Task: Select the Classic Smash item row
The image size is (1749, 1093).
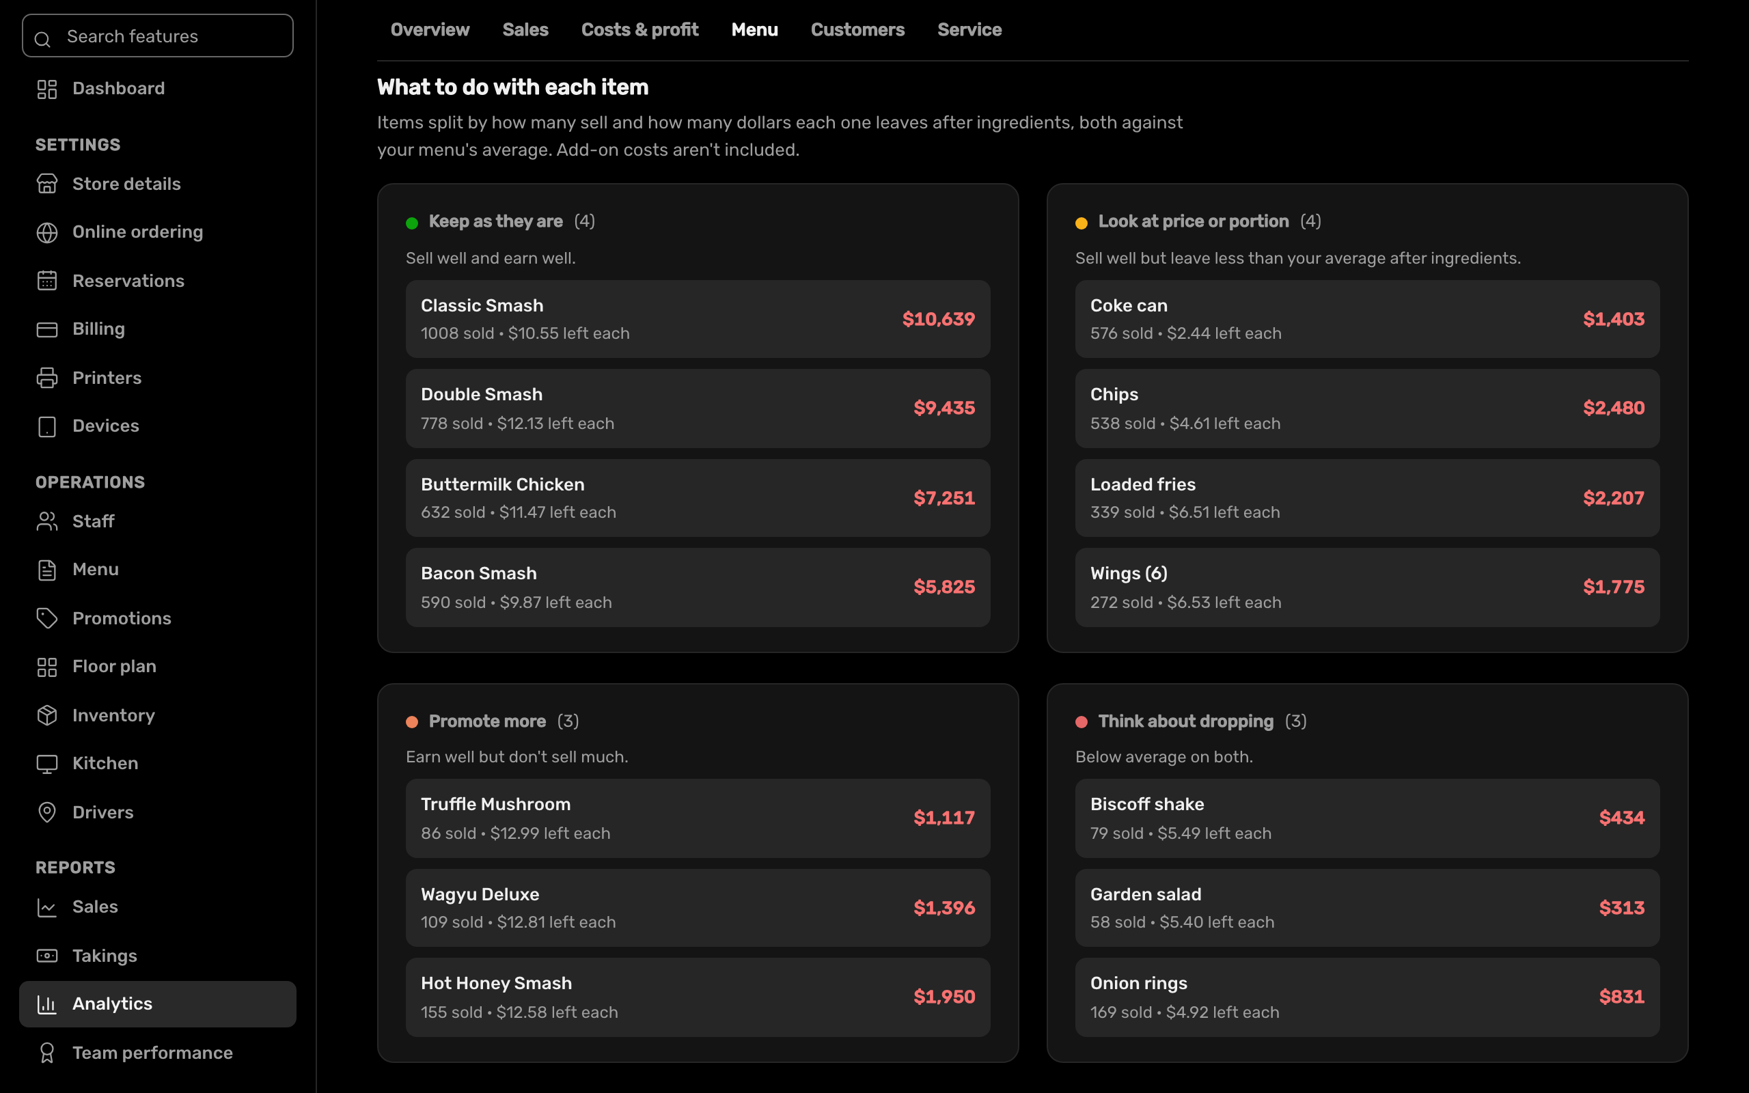Action: [698, 319]
